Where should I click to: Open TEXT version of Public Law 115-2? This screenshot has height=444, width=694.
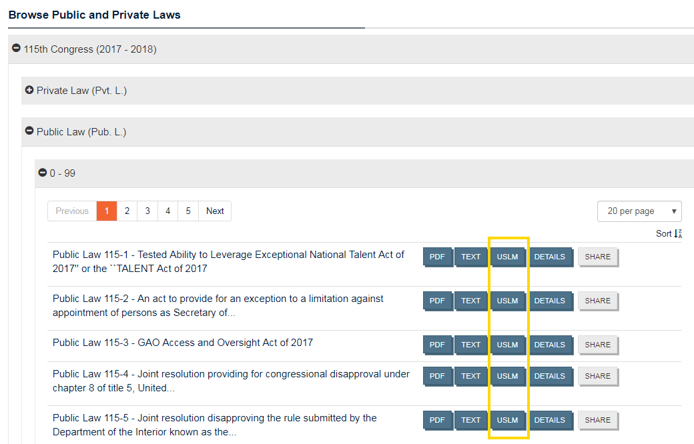(x=470, y=301)
